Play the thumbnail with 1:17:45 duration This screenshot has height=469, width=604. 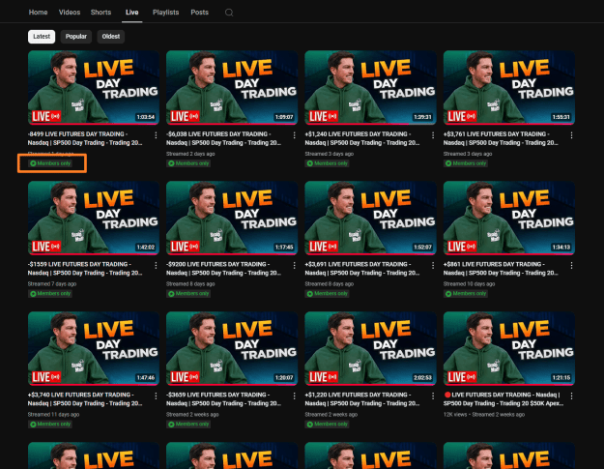(232, 219)
